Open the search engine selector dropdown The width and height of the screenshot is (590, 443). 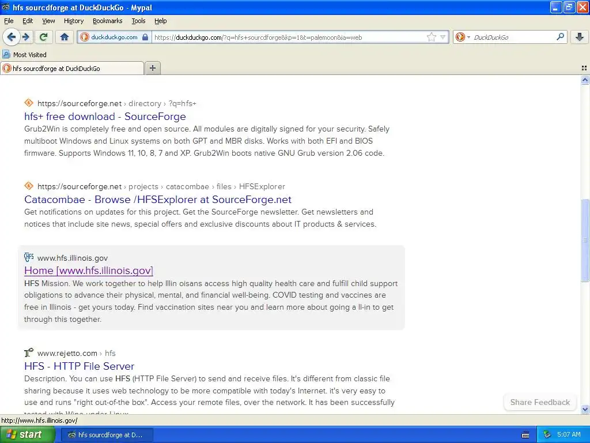tap(463, 37)
